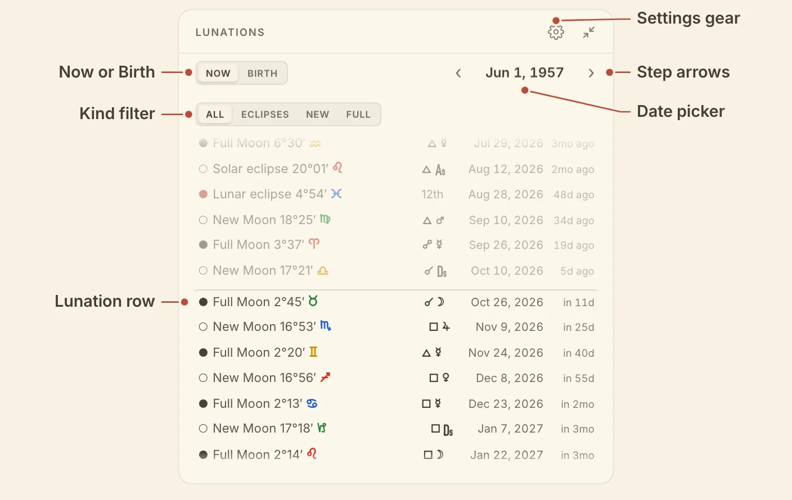This screenshot has width=792, height=500.
Task: Select Full Moon 3°37′ row
Action: point(396,245)
